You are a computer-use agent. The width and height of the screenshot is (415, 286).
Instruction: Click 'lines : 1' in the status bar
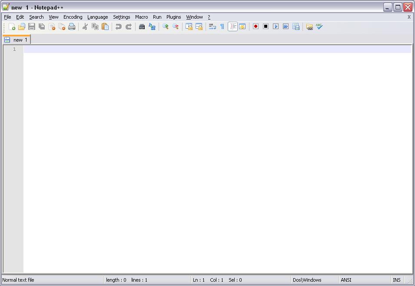pyautogui.click(x=139, y=280)
